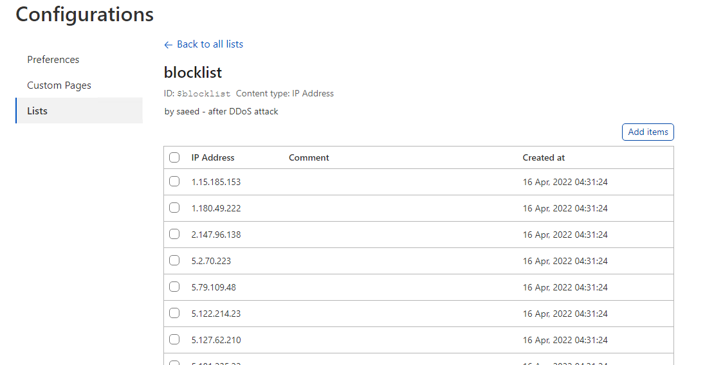This screenshot has height=365, width=723.
Task: Open Preferences in the sidebar
Action: click(53, 60)
